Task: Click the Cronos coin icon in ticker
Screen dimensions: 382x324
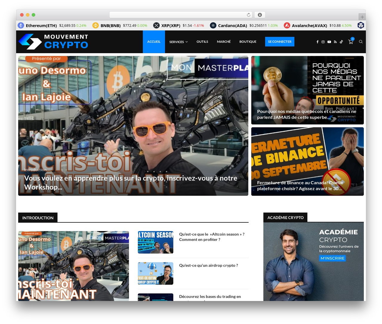Action: coord(361,25)
